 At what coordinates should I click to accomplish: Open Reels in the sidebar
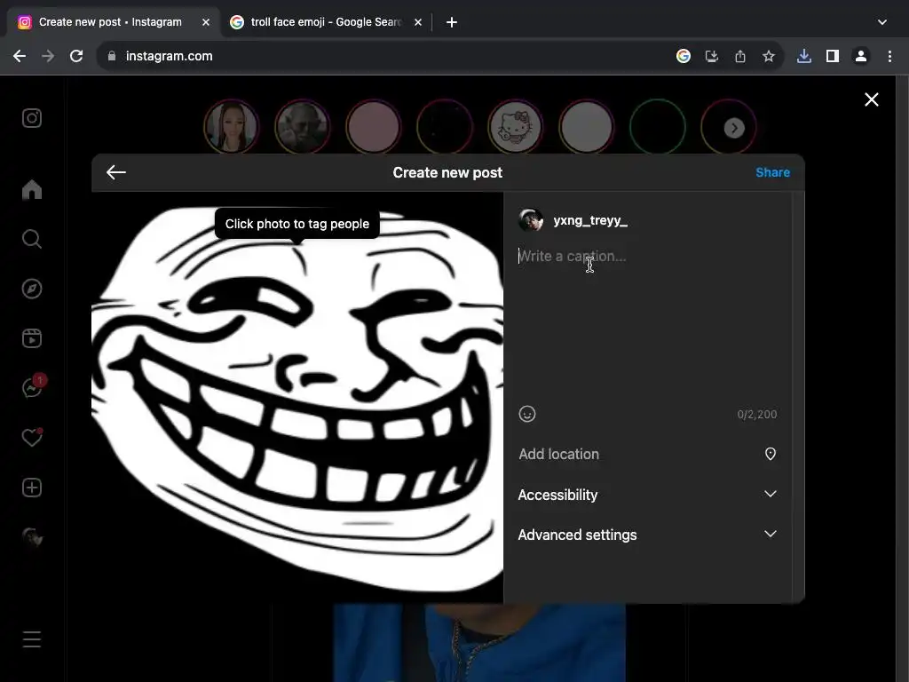coord(32,338)
